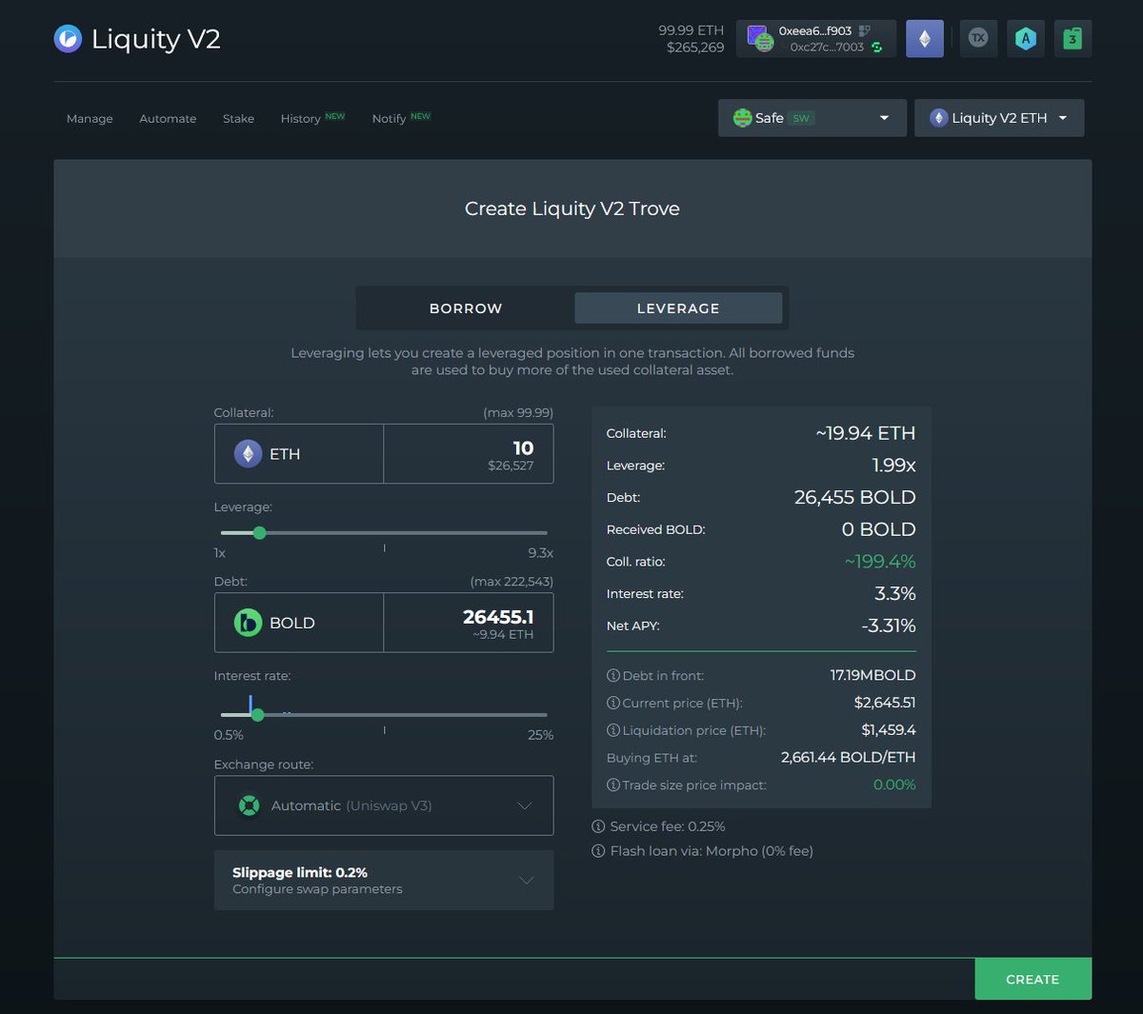Click the (max 99.99) collateral link
Viewport: 1143px width, 1014px height.
click(518, 413)
